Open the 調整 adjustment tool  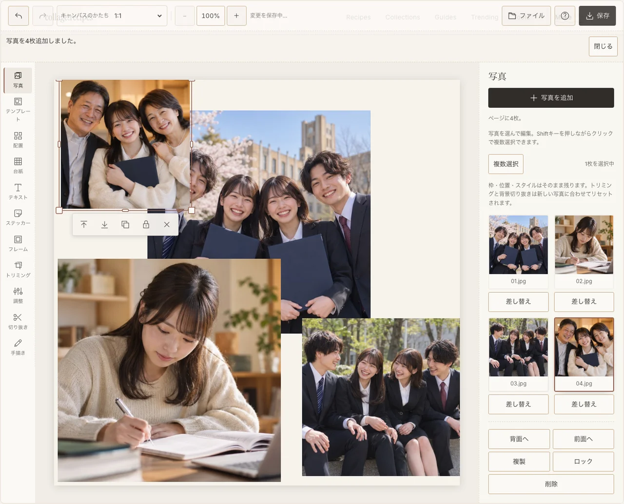coord(18,295)
